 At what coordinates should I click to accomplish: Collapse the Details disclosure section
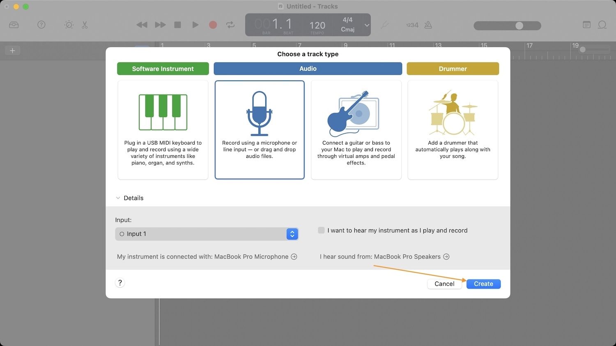(118, 198)
